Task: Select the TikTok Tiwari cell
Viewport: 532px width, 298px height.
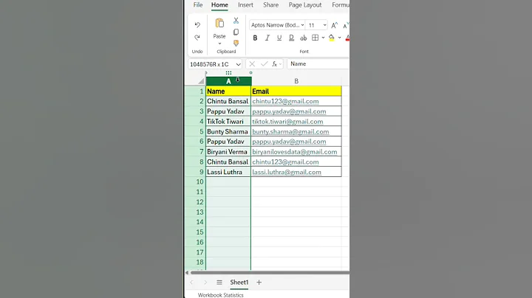Action: point(228,122)
